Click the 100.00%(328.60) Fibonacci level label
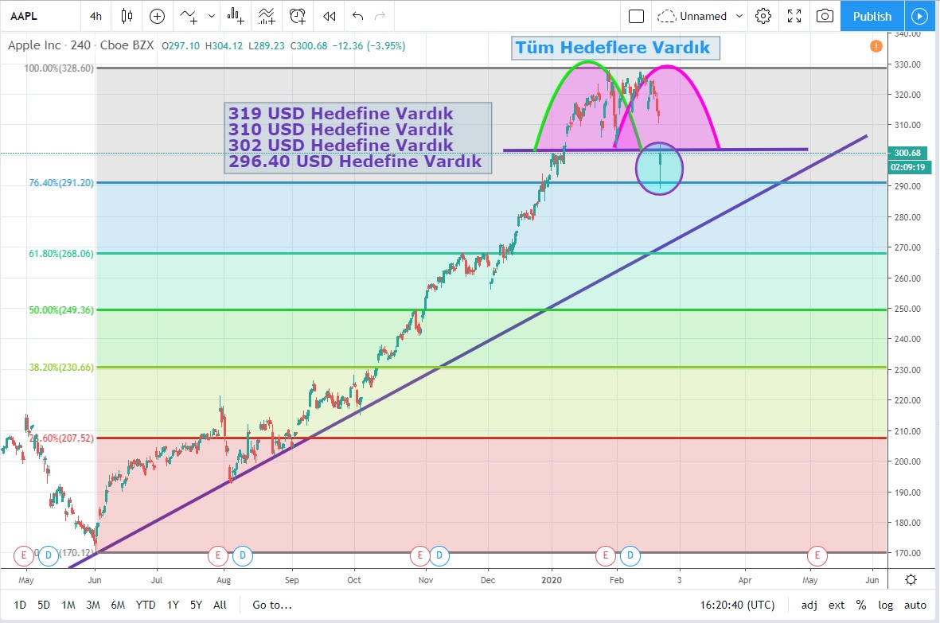 pyautogui.click(x=59, y=68)
